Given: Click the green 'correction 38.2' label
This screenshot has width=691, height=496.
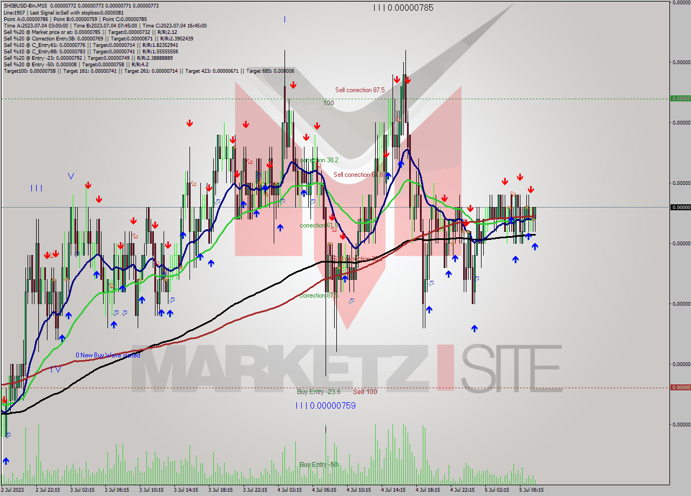Looking at the screenshot, I should (319, 160).
